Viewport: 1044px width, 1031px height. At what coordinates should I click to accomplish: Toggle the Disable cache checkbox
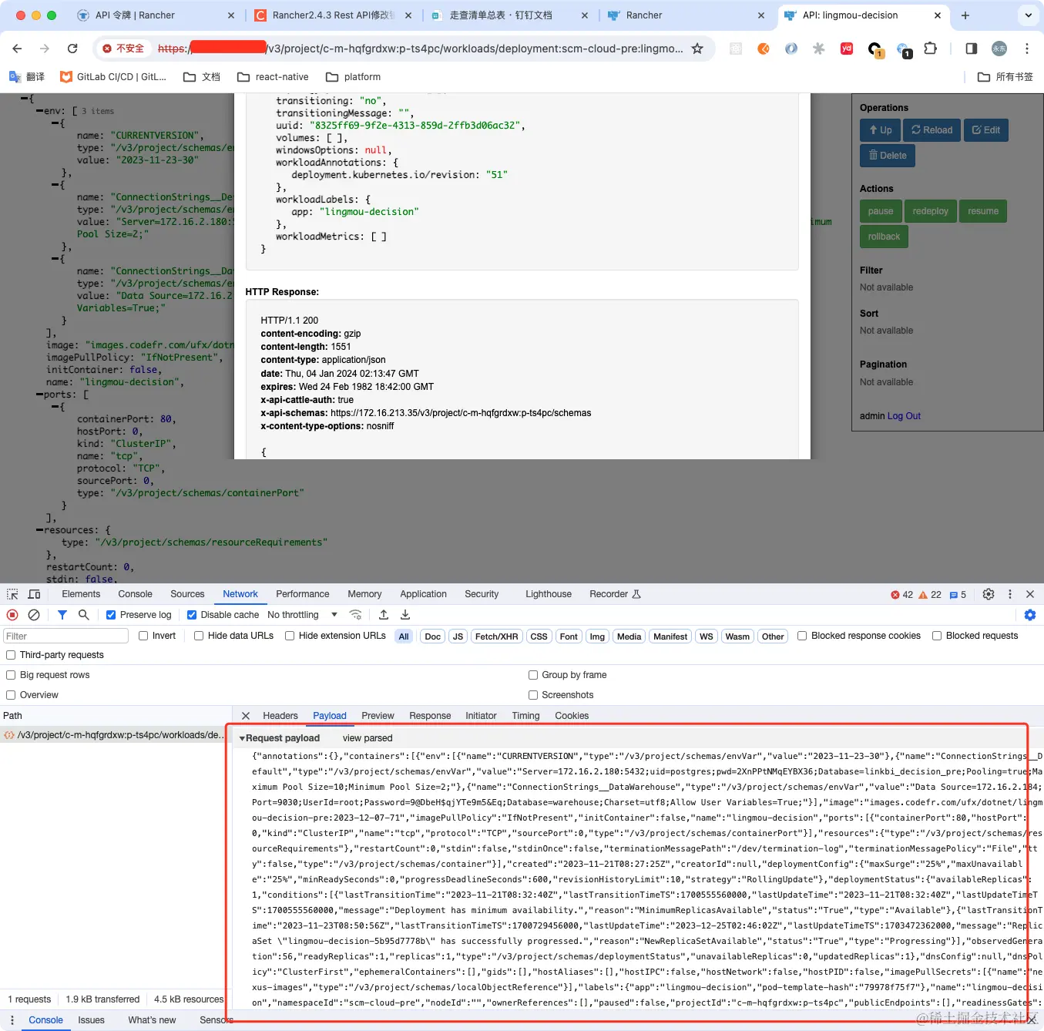192,615
